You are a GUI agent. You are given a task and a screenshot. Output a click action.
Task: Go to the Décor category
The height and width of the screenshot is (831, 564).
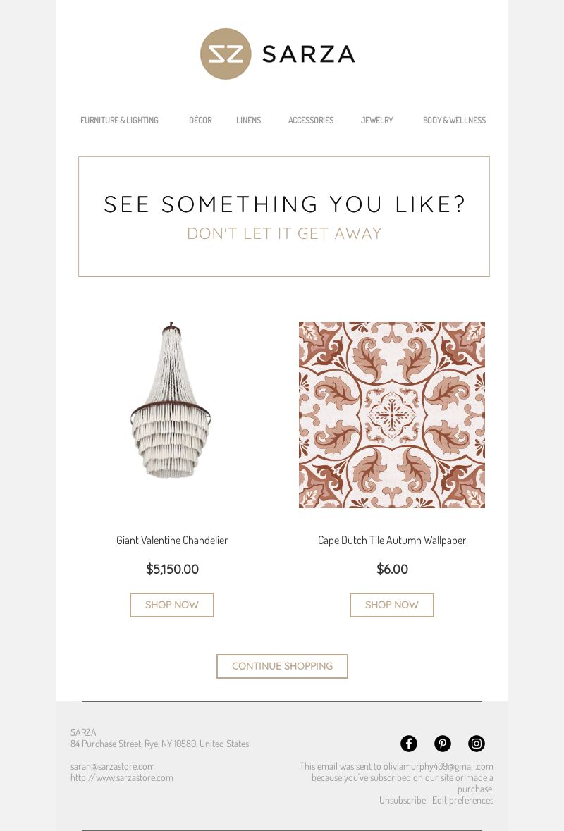(x=200, y=121)
